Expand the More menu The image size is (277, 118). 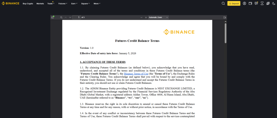click(x=97, y=3)
